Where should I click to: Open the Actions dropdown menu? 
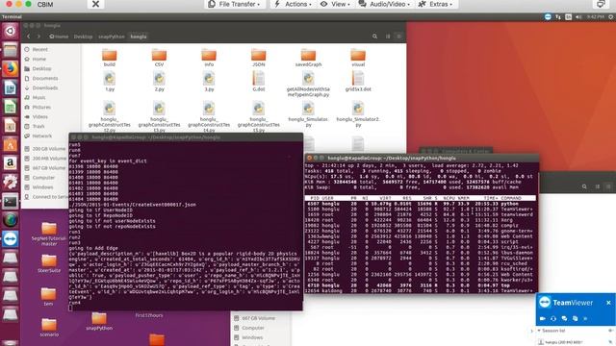coord(293,4)
